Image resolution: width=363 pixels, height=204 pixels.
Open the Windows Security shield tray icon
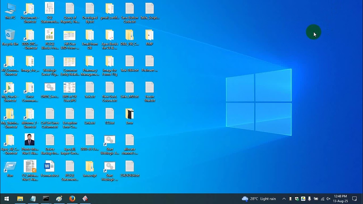pos(297,199)
